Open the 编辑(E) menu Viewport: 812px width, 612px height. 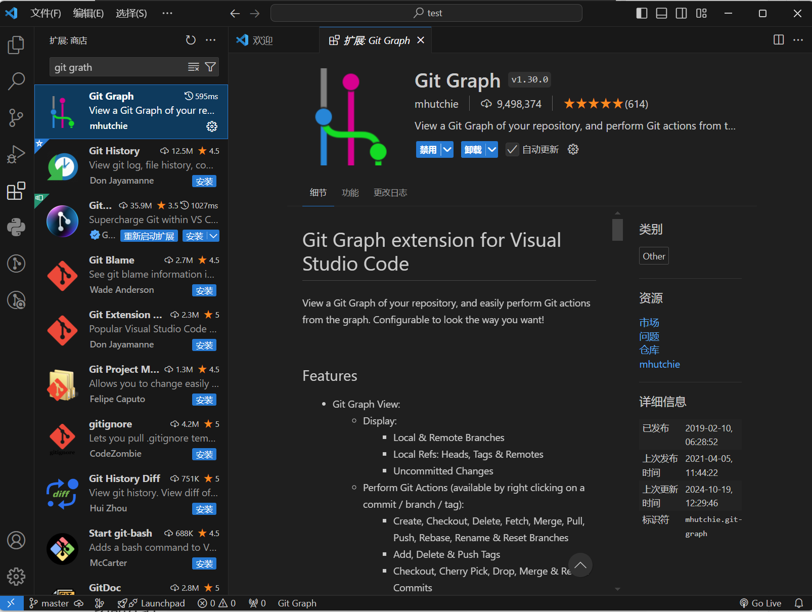click(88, 13)
